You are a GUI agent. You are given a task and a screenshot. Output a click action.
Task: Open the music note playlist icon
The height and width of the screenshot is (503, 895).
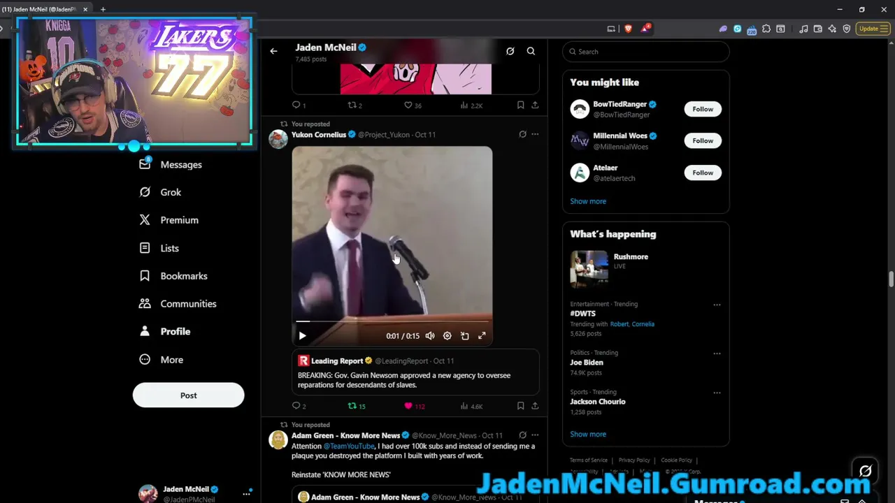tap(803, 29)
